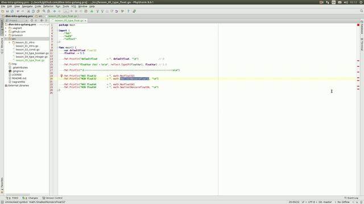Expand the github.com folder

coord(6,32)
